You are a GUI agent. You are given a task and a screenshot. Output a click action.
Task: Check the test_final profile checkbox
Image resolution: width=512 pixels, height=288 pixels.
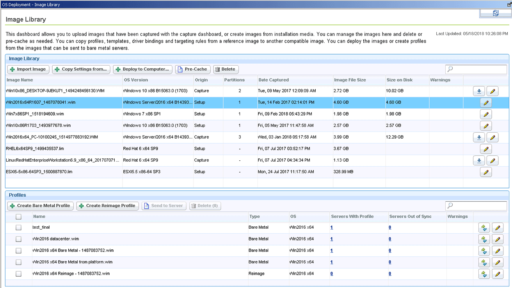[x=18, y=228]
